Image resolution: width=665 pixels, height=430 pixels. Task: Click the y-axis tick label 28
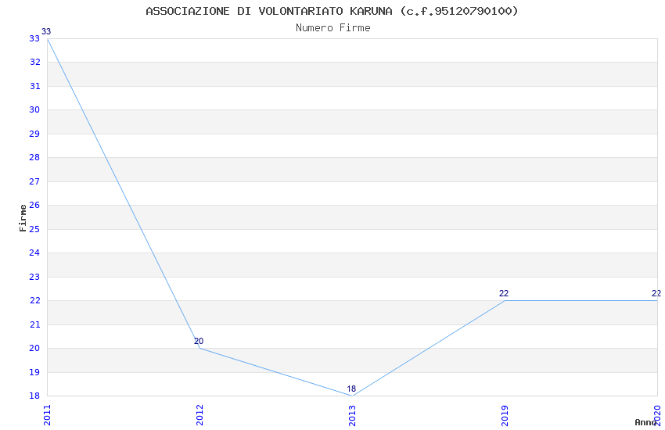[x=34, y=158]
